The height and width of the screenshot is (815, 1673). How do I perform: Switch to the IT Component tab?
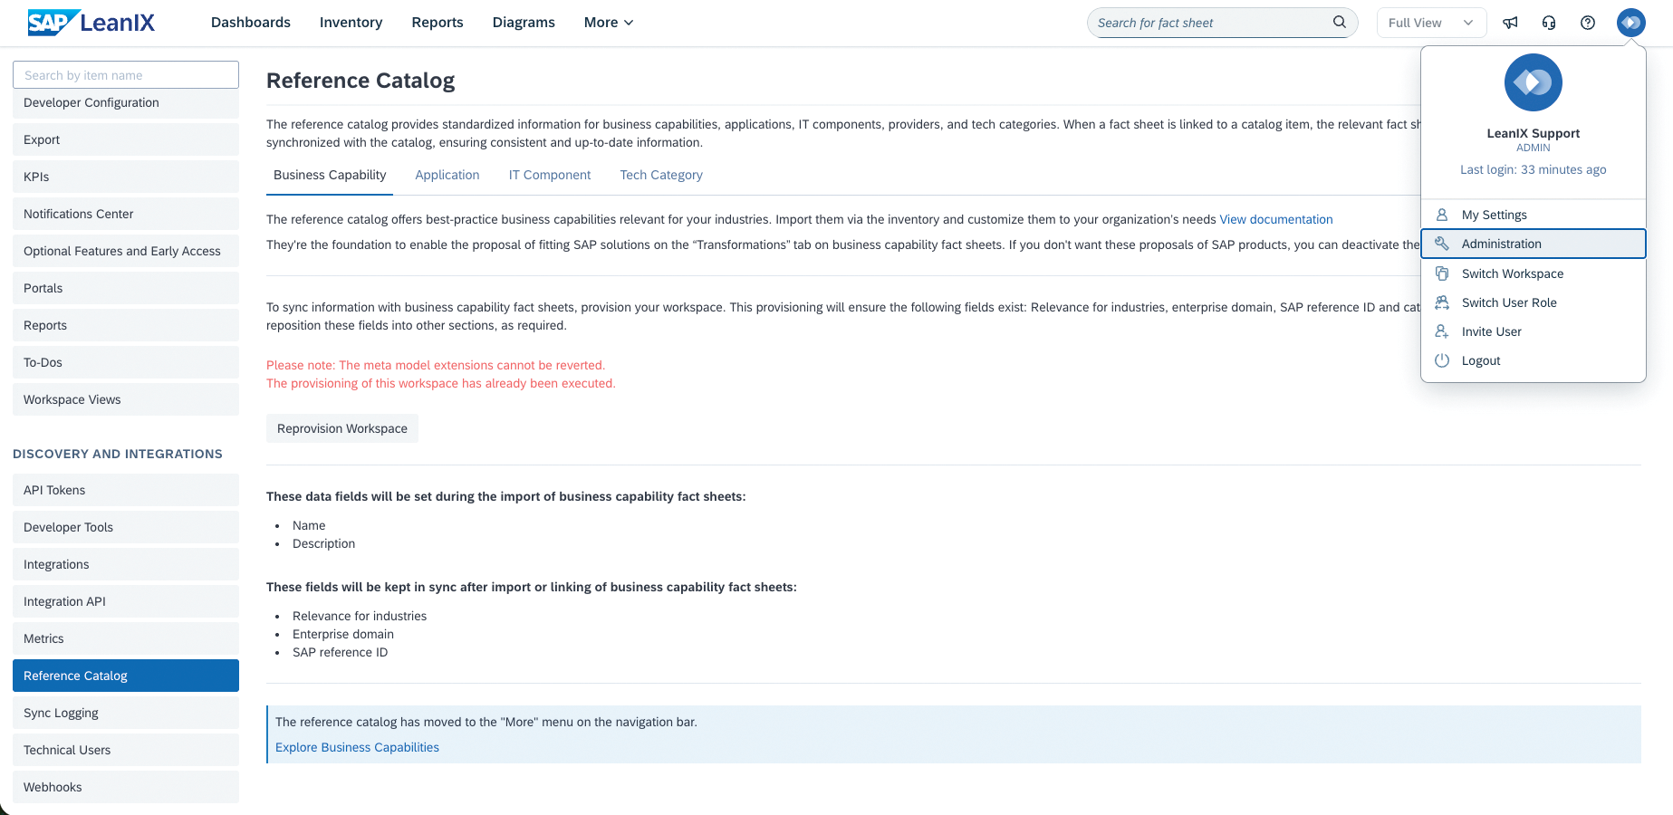(x=550, y=175)
